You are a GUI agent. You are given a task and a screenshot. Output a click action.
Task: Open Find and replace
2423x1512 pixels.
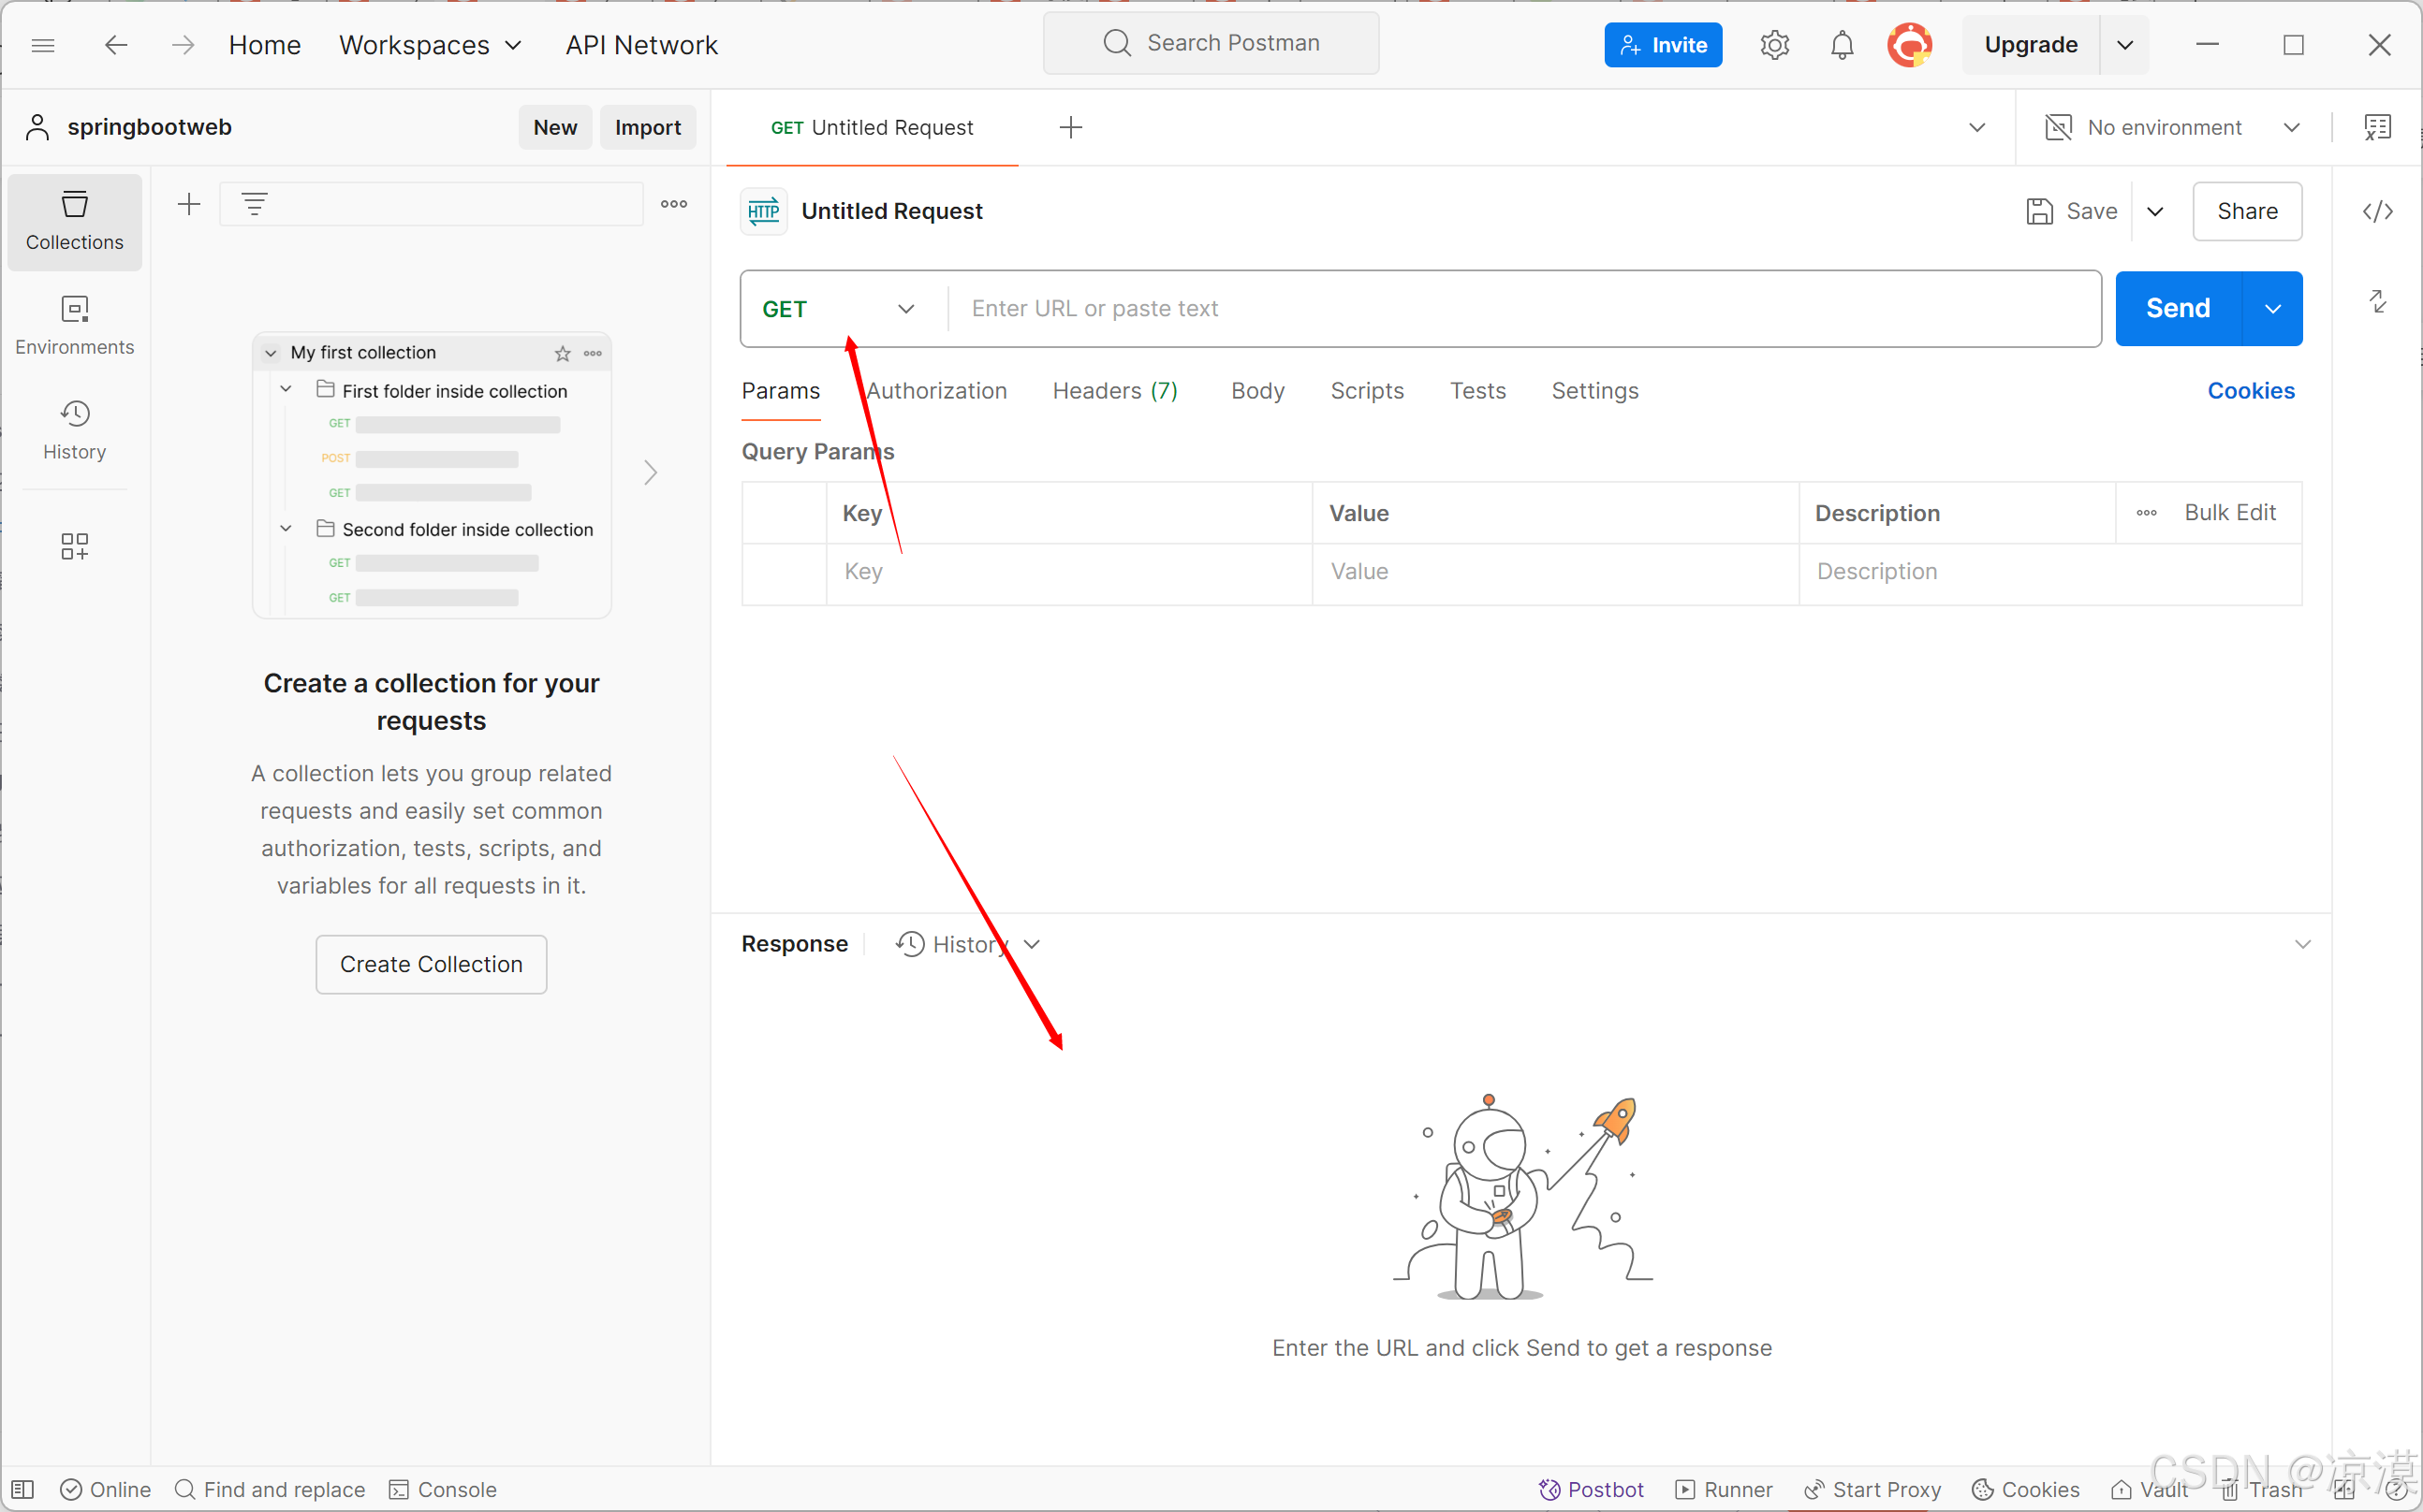(x=271, y=1489)
